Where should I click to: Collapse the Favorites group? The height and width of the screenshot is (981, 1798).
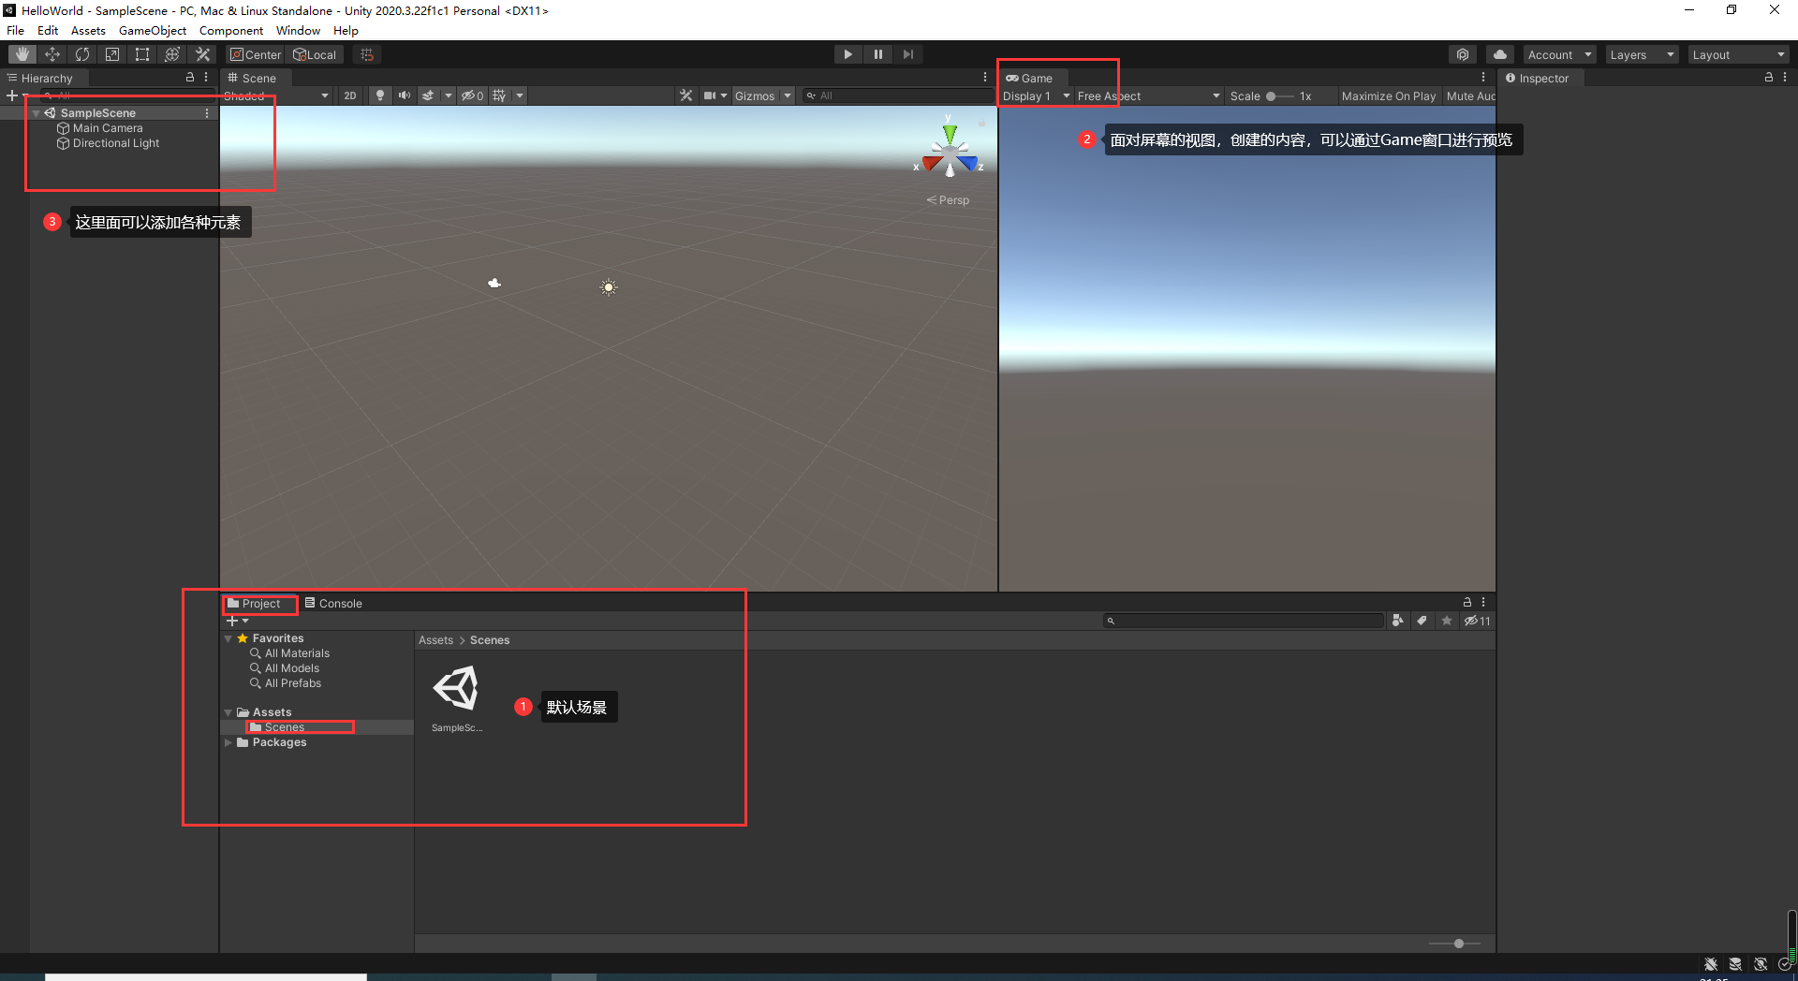(x=228, y=638)
